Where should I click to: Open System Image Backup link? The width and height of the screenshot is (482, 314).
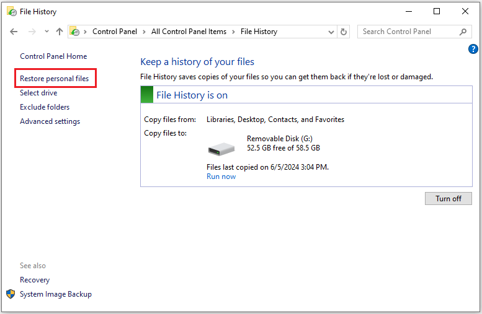56,294
